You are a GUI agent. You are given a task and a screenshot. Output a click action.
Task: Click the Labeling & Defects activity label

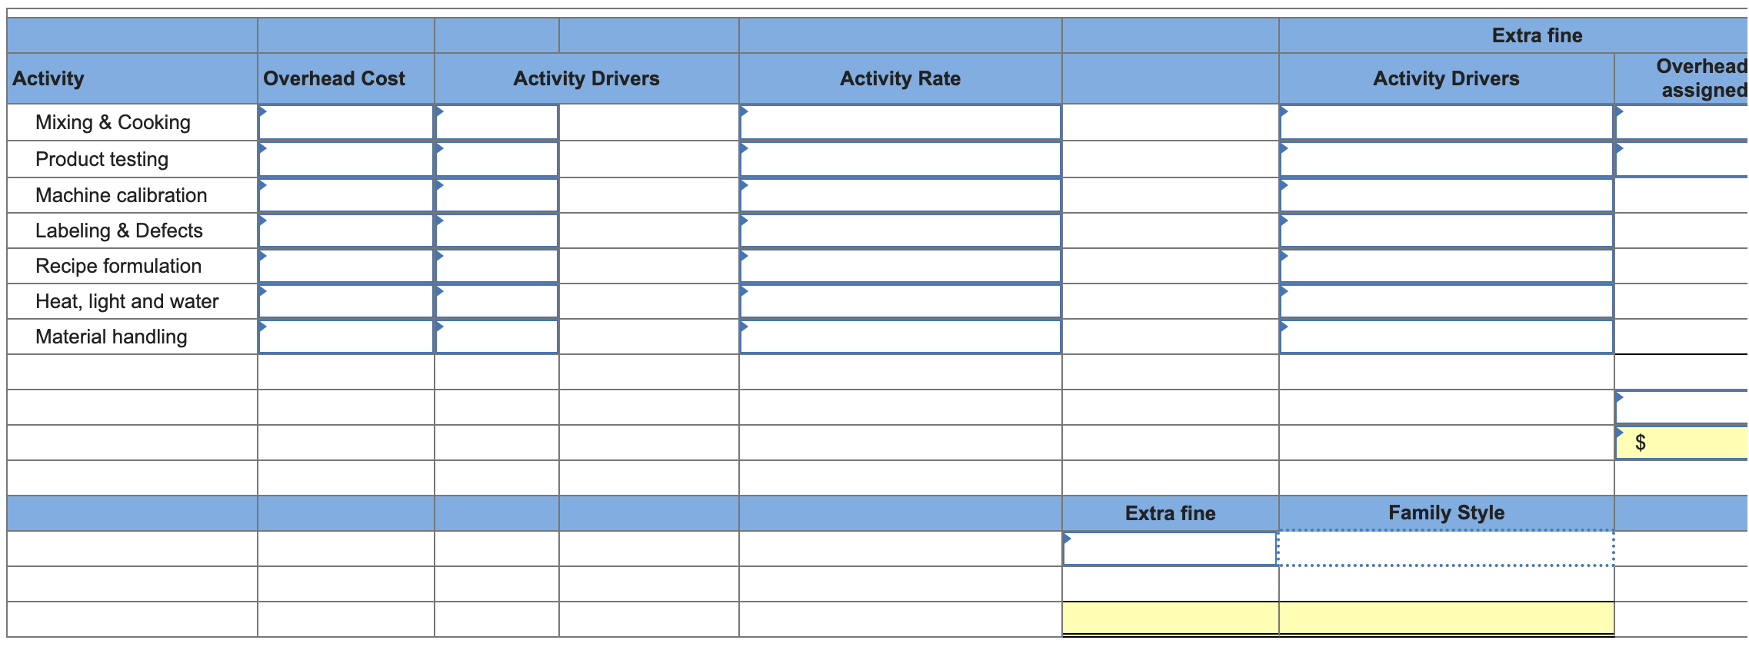click(x=119, y=230)
